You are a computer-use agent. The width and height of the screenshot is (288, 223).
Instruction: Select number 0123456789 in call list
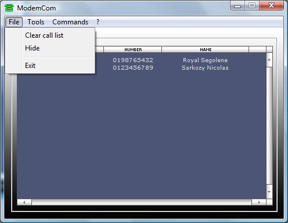tap(133, 68)
